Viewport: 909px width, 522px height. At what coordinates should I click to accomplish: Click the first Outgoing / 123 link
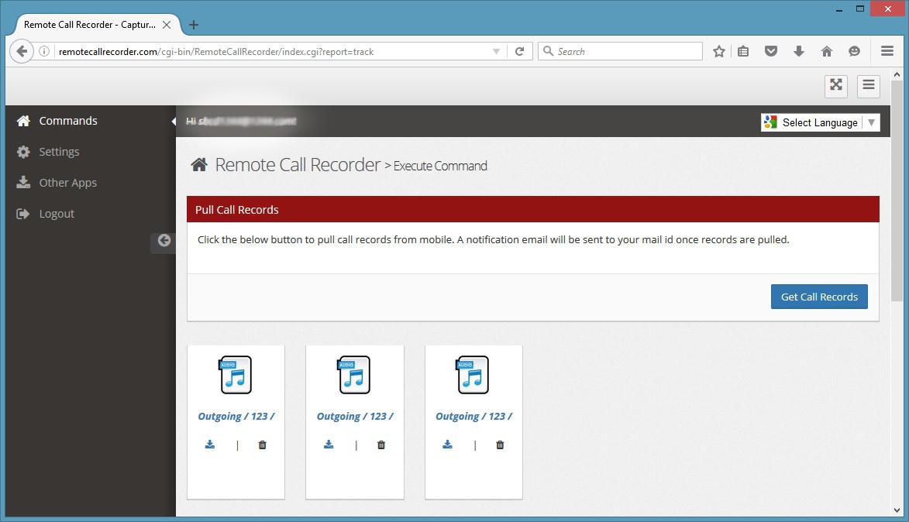point(236,416)
